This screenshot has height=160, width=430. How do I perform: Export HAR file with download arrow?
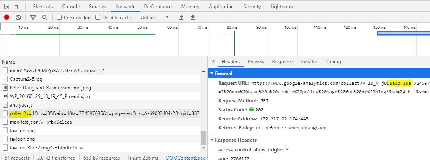[193, 18]
